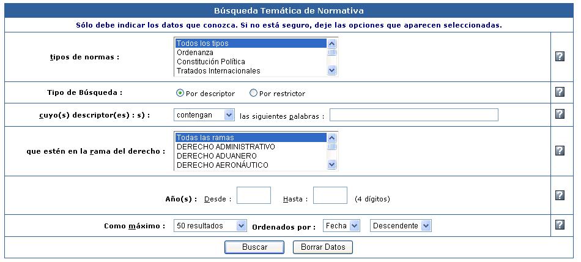Screen dimensions: 581x262
Task: Open the Descendente order dropdown
Action: pyautogui.click(x=401, y=226)
